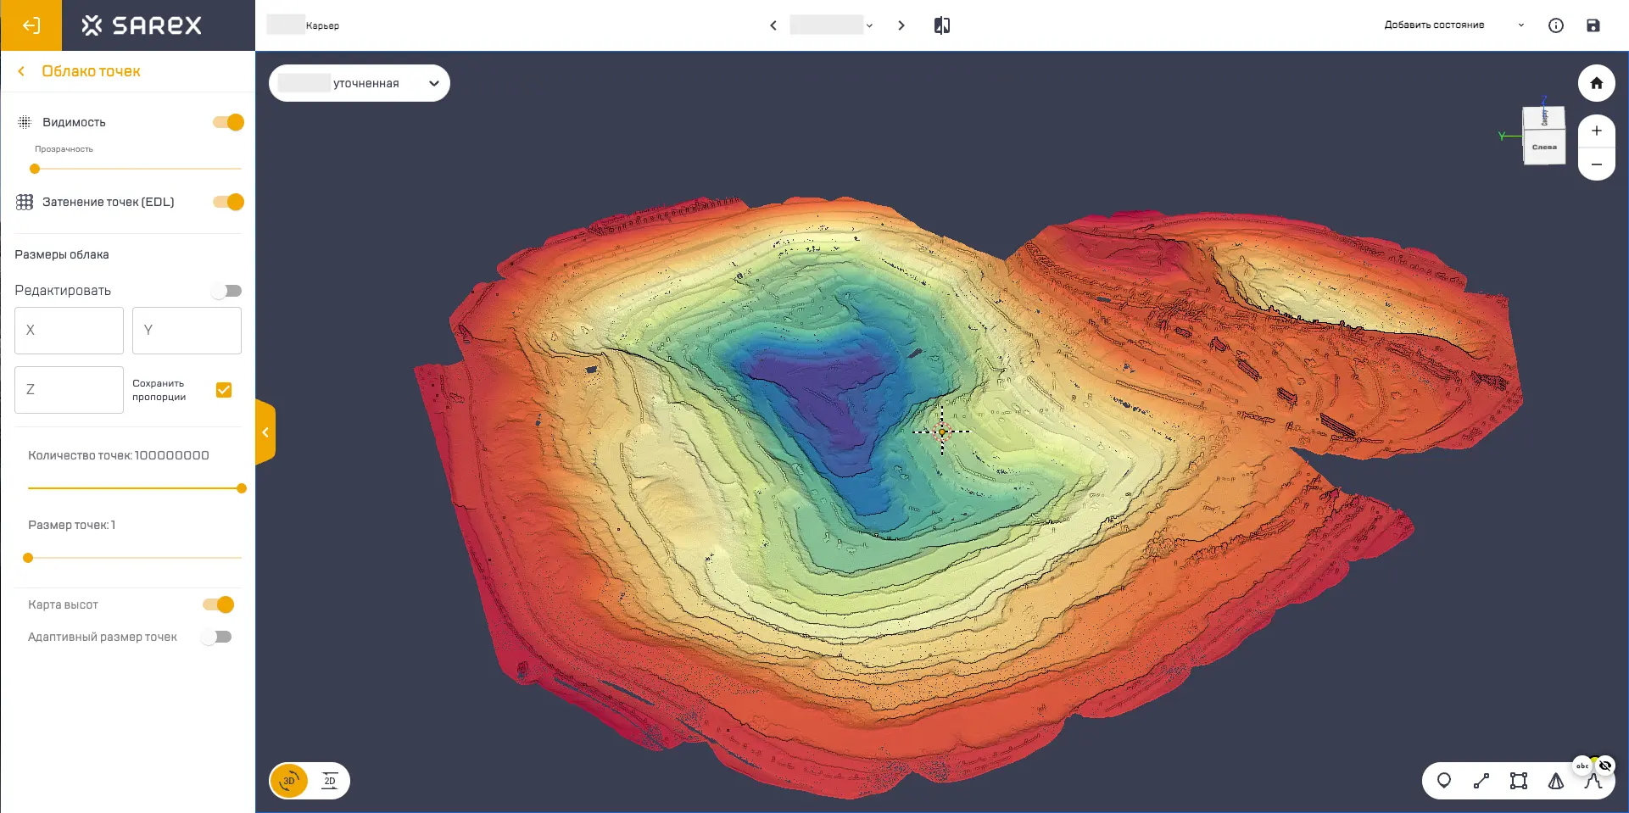Screen dimensions: 1629x813
Task: Reset the view with the home button
Action: pos(1596,83)
